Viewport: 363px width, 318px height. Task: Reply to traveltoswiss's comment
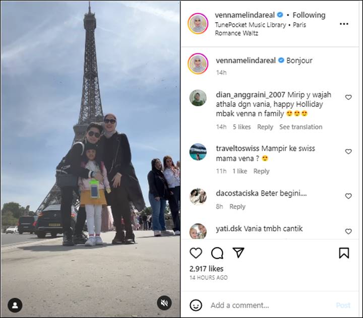(261, 171)
